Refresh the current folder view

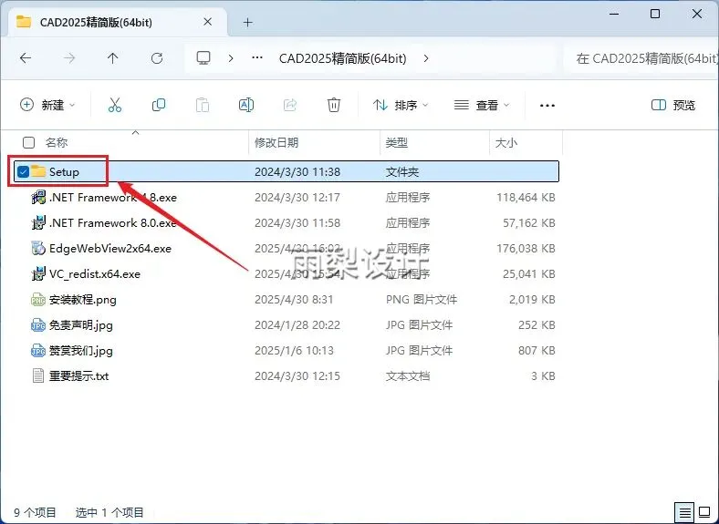(x=157, y=58)
